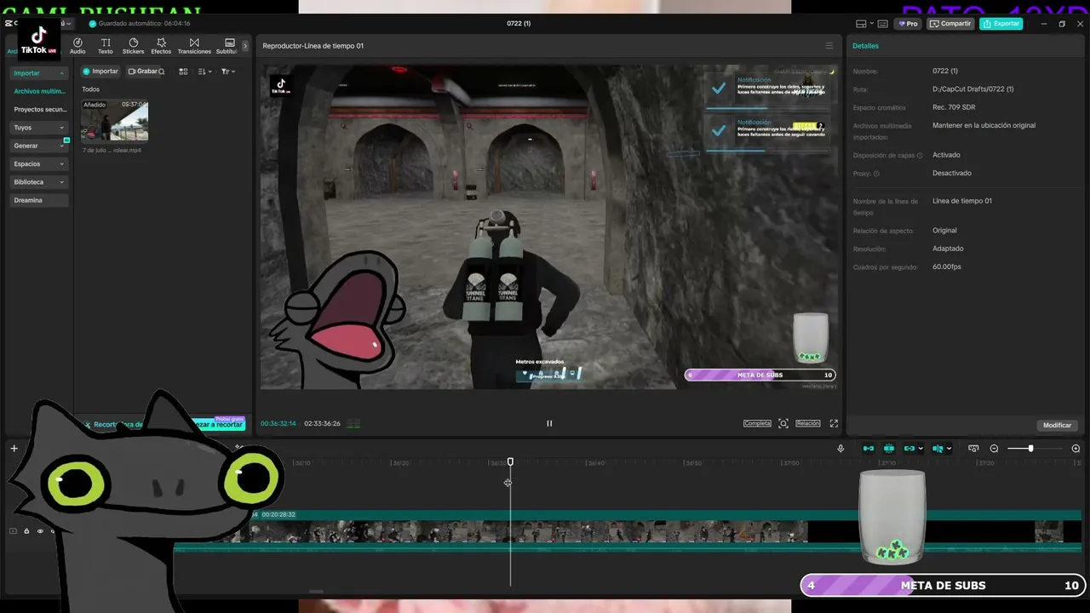Add a track with the plus icon

[x=14, y=449]
